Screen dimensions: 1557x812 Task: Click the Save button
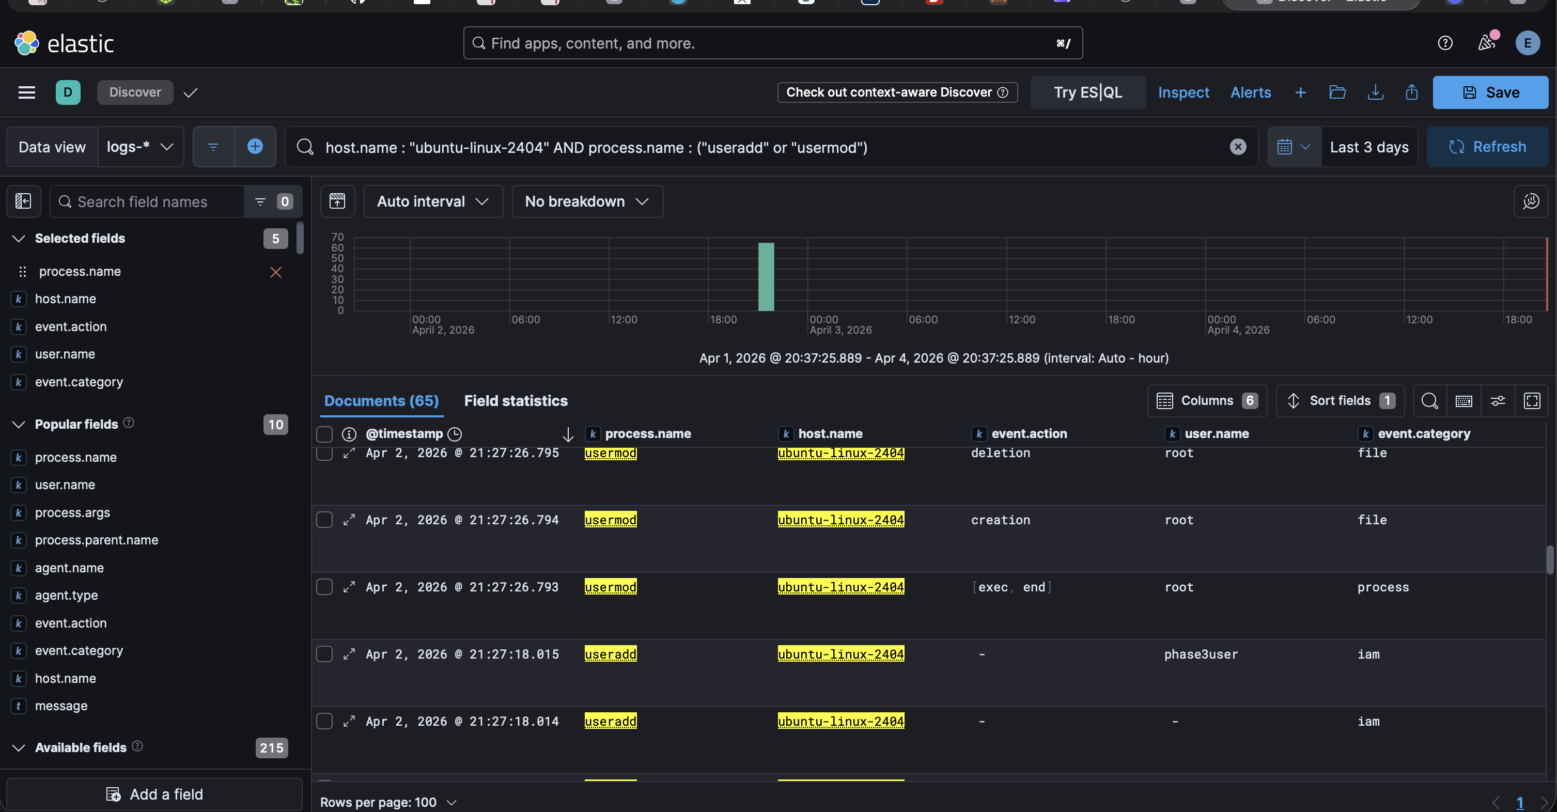(x=1490, y=92)
